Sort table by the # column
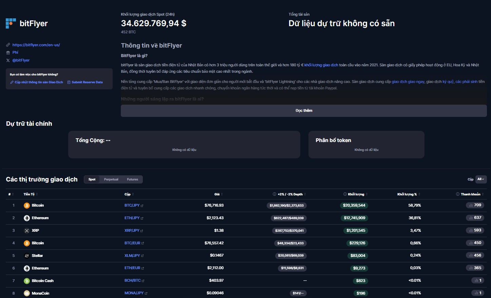Screen dimensions: 491x298 11,194
